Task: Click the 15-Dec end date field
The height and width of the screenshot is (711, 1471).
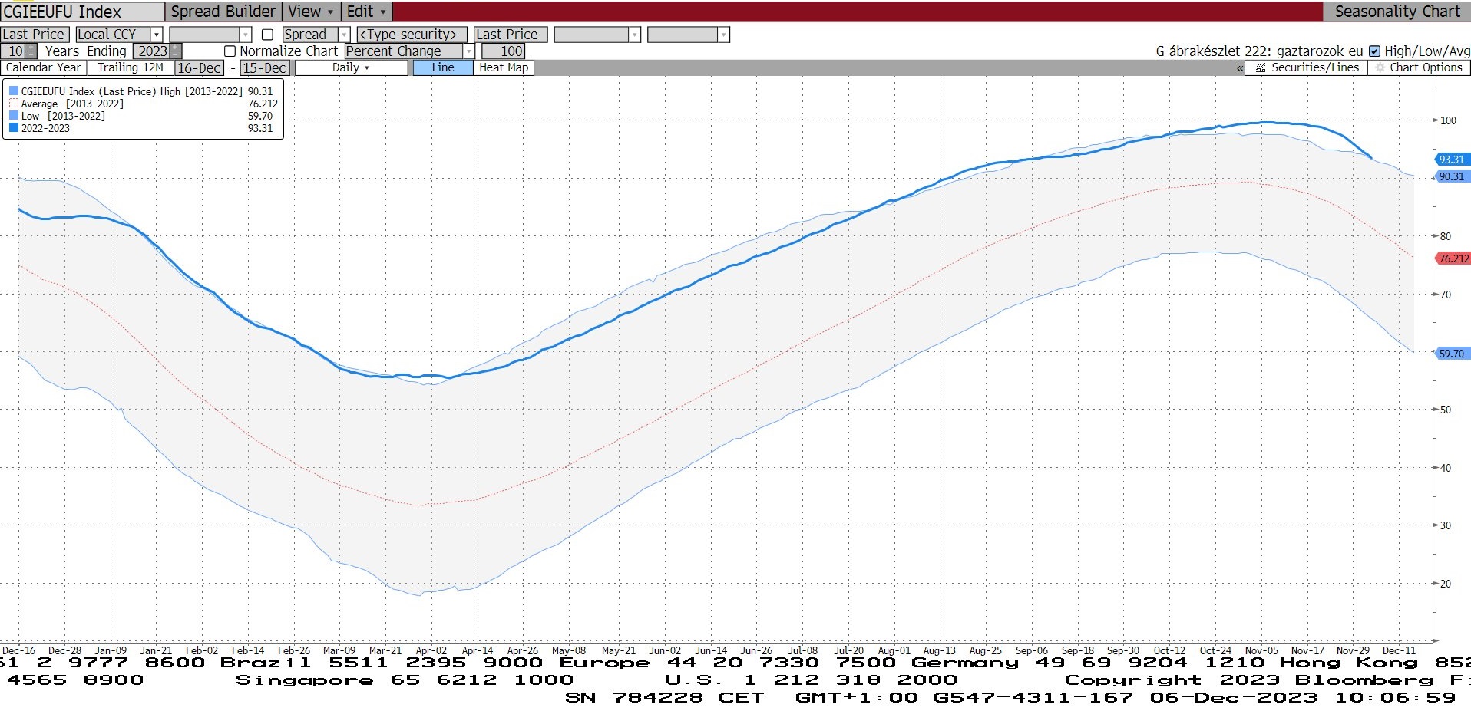Action: click(x=264, y=67)
